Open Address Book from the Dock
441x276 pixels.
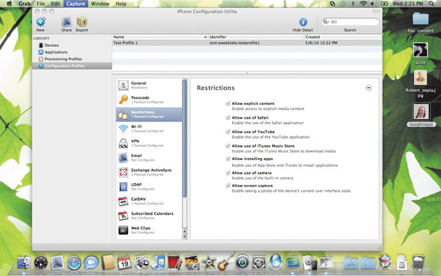[x=107, y=262]
